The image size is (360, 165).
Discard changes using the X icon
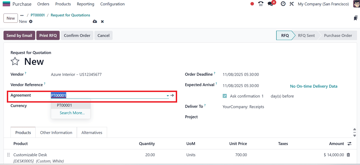pyautogui.click(x=102, y=21)
